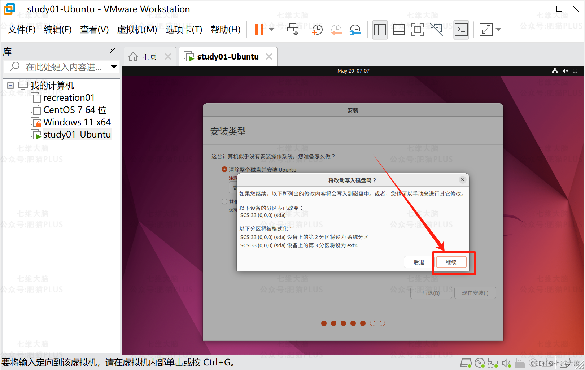Open the library search dropdown arrow
Screen dimensions: 585x370
point(114,67)
